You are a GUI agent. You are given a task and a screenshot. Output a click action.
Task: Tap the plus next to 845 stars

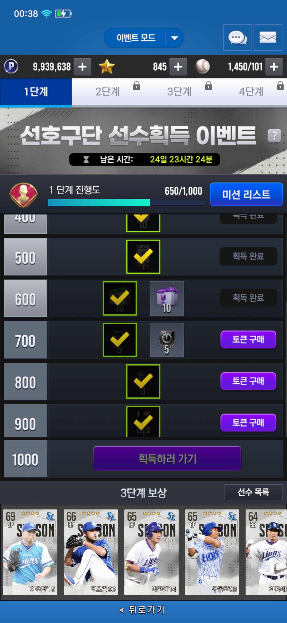178,67
